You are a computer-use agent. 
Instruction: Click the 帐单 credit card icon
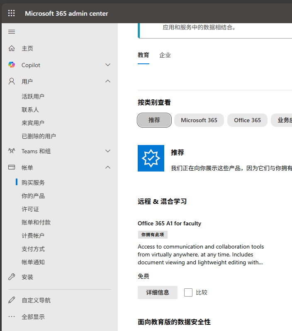point(12,167)
